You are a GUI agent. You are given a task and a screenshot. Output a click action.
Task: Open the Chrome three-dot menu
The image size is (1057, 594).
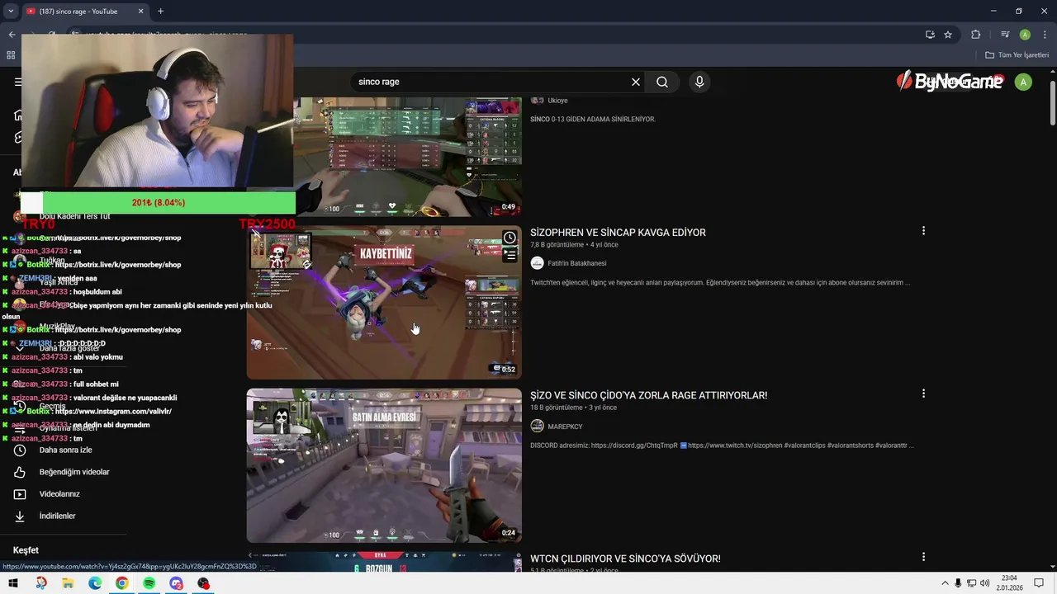[1044, 35]
